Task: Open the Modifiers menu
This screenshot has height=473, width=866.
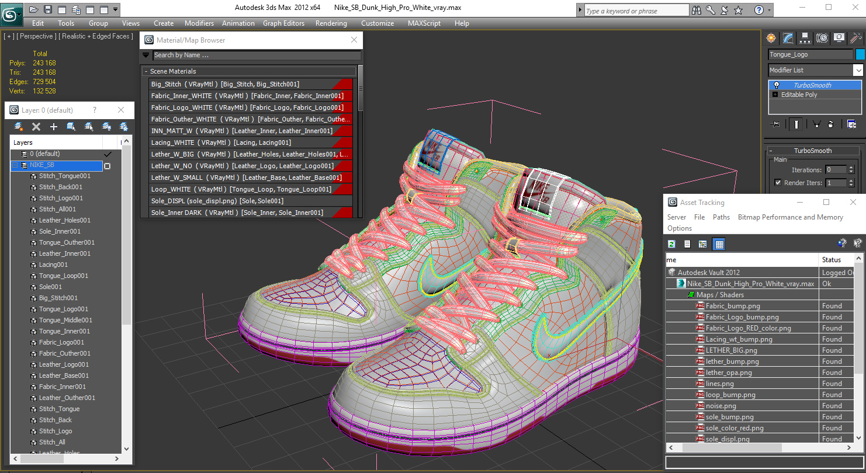Action: pyautogui.click(x=199, y=23)
